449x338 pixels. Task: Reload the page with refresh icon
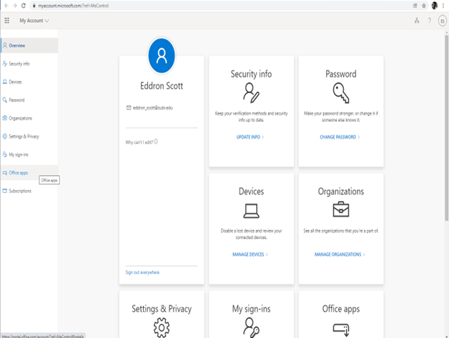24,6
